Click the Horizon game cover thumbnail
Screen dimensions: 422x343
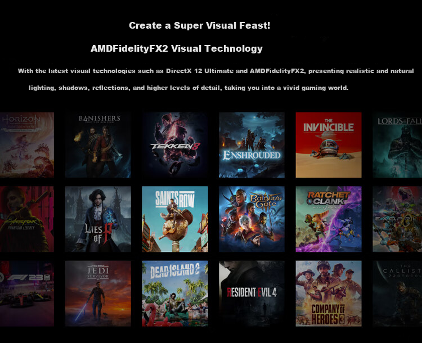(27, 145)
